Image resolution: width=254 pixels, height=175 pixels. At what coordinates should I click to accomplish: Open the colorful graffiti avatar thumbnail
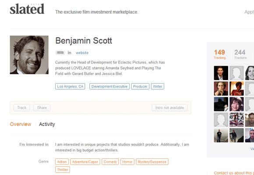pos(236,119)
